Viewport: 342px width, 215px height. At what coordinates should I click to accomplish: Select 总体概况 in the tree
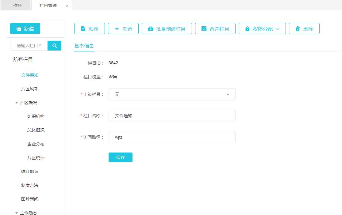(x=36, y=130)
